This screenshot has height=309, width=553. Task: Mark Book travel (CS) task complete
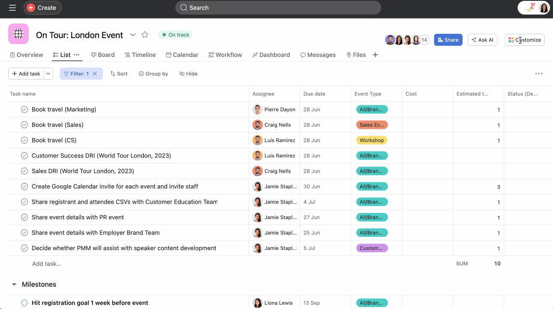(24, 140)
